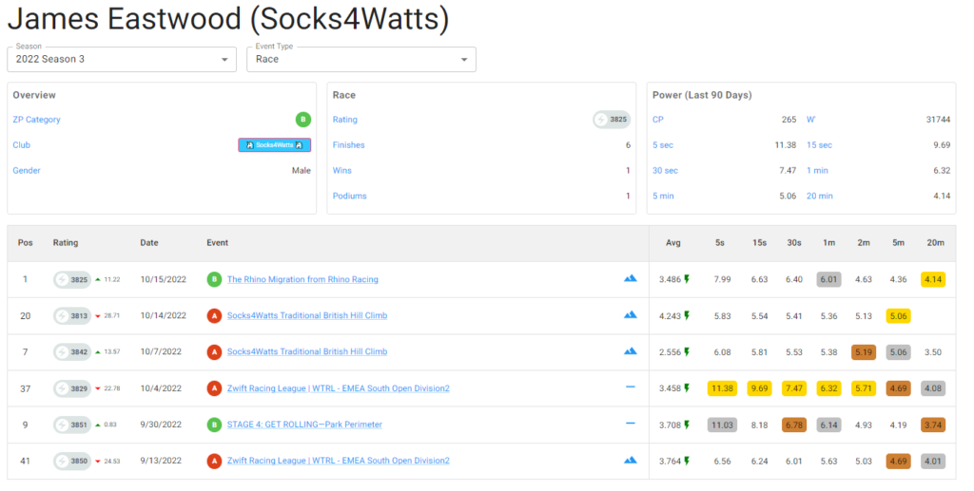Click the 3851 rating badge in the 9/30/2022 row
Image resolution: width=974 pixels, height=491 pixels.
coord(72,425)
